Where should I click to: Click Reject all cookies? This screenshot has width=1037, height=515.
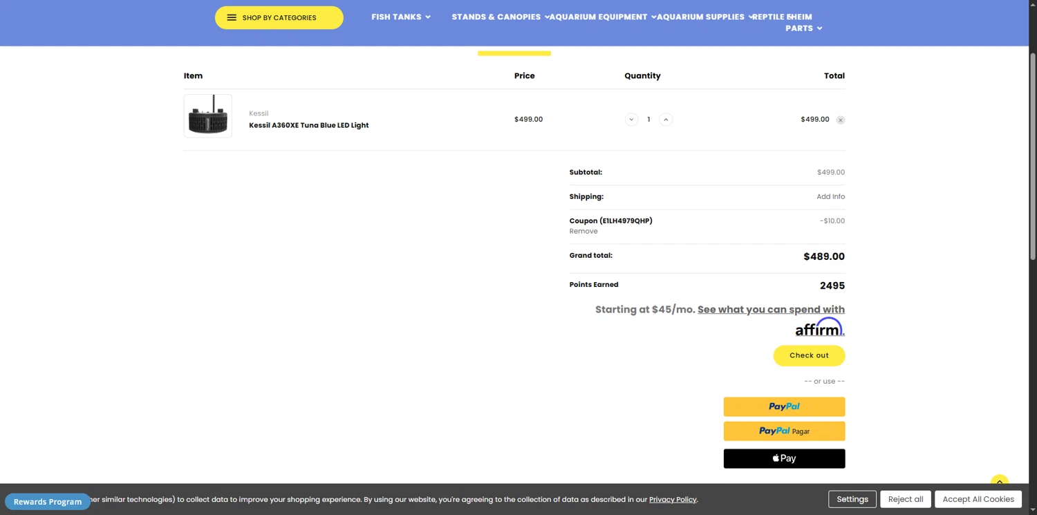(x=906, y=499)
